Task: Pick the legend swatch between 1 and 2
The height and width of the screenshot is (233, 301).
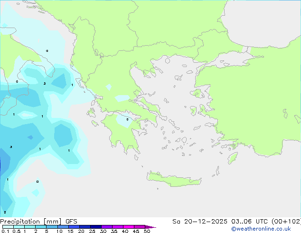Action: pyautogui.click(x=30, y=227)
